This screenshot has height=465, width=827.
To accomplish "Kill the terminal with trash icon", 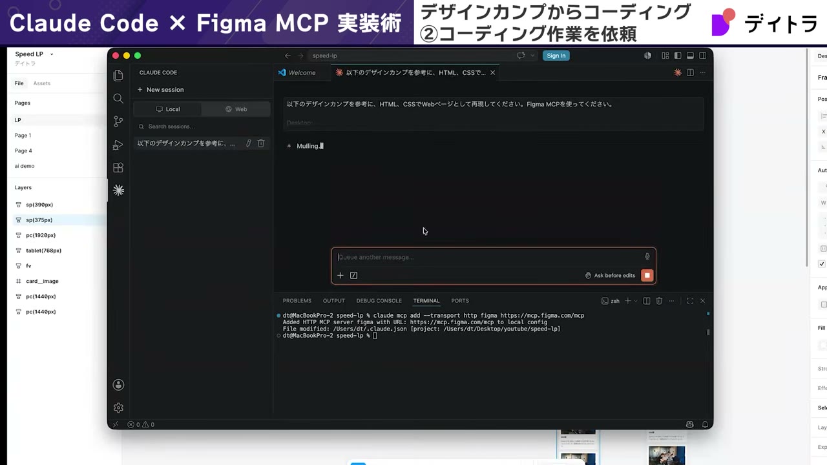I will click(x=659, y=301).
